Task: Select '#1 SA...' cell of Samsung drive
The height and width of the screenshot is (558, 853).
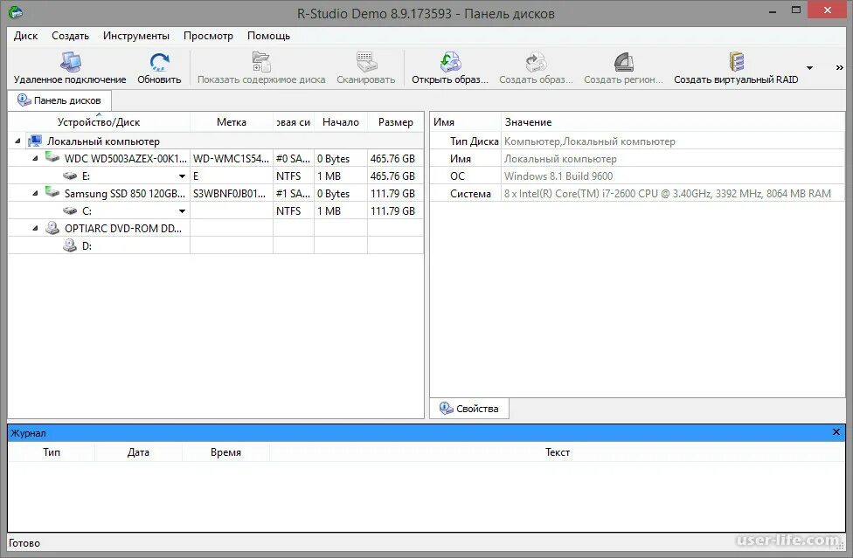Action: pyautogui.click(x=294, y=194)
